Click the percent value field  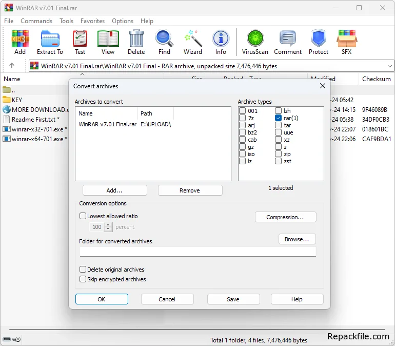pos(97,227)
